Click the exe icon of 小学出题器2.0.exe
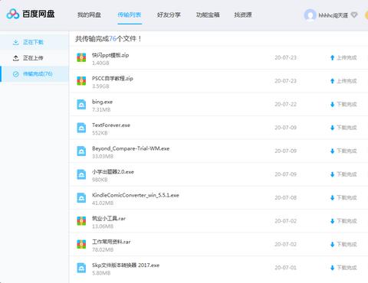368x283 pixels. click(x=81, y=174)
